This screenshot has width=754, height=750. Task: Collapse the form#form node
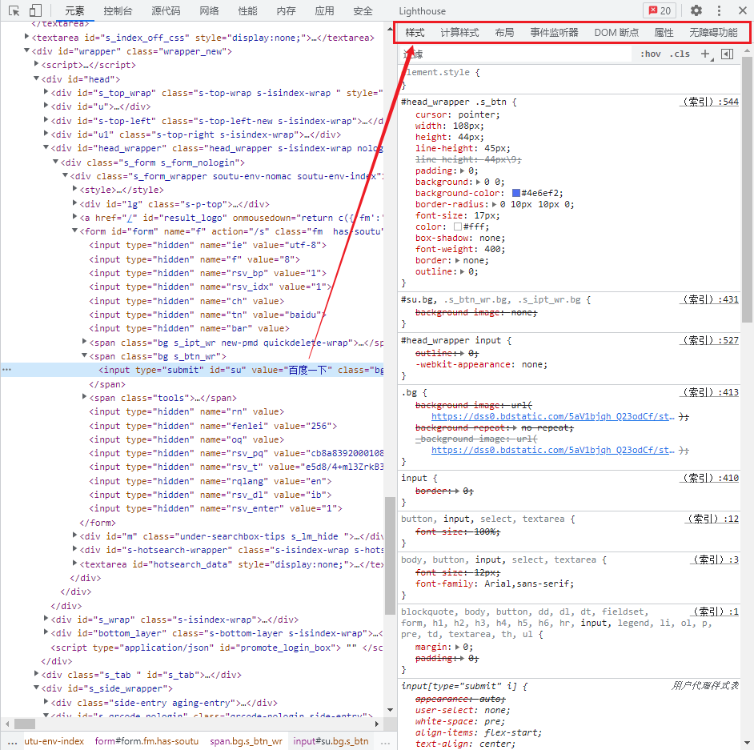pos(74,231)
